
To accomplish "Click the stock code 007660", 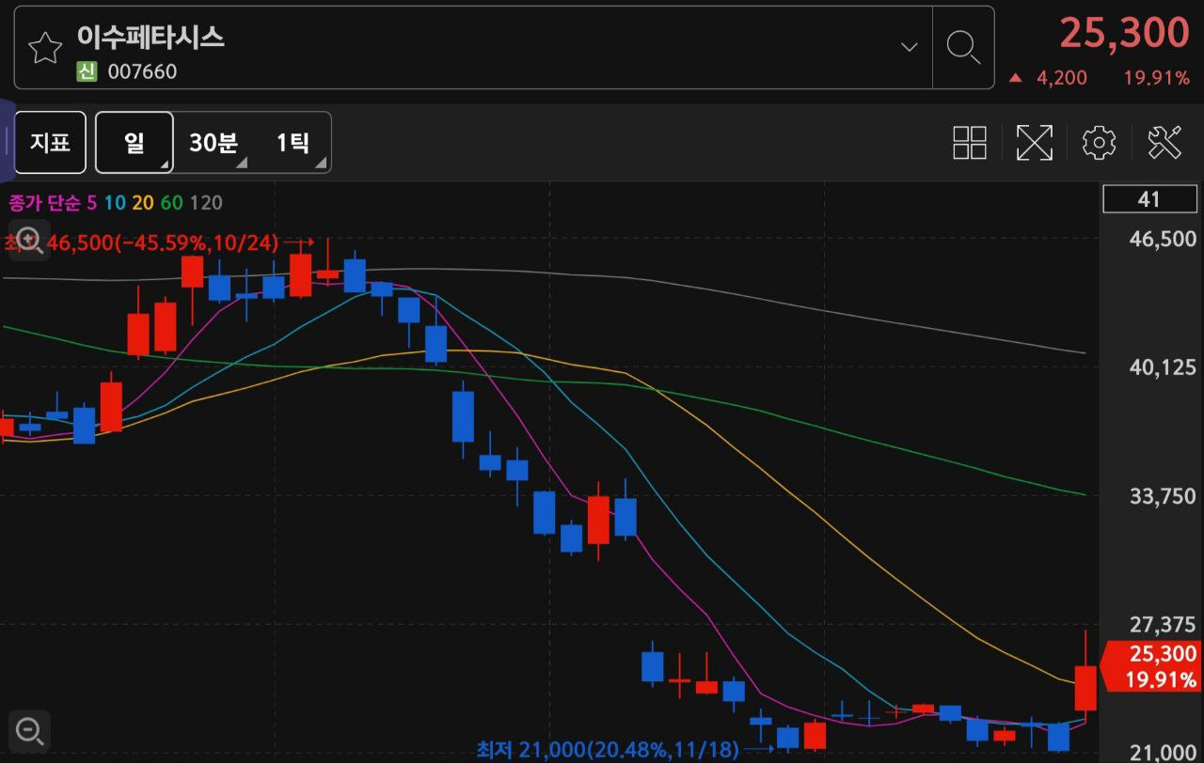I will [x=142, y=72].
